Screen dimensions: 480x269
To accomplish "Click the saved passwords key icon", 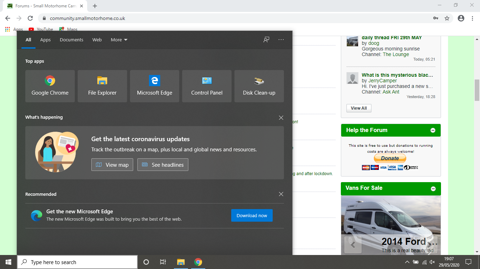I will (436, 18).
